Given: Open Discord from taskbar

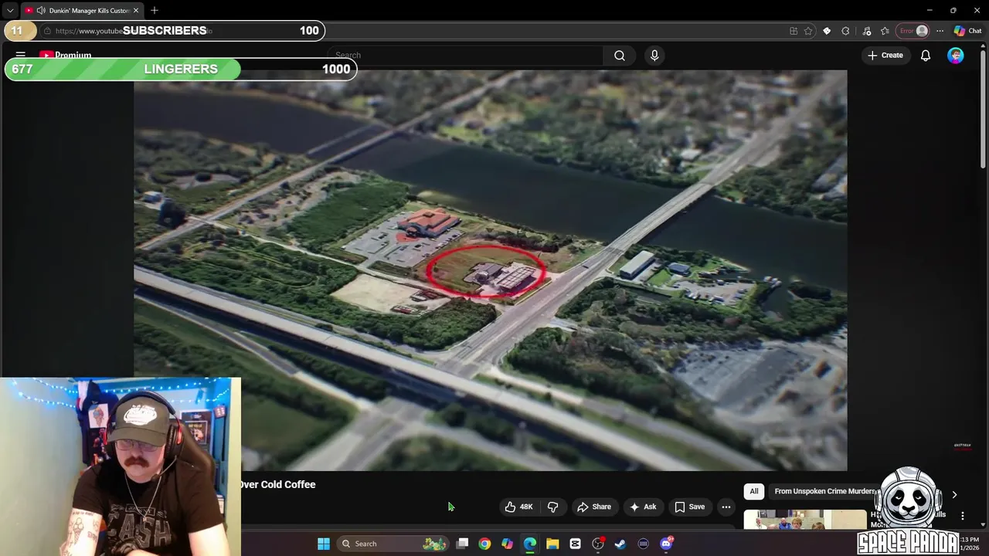Looking at the screenshot, I should pos(666,544).
